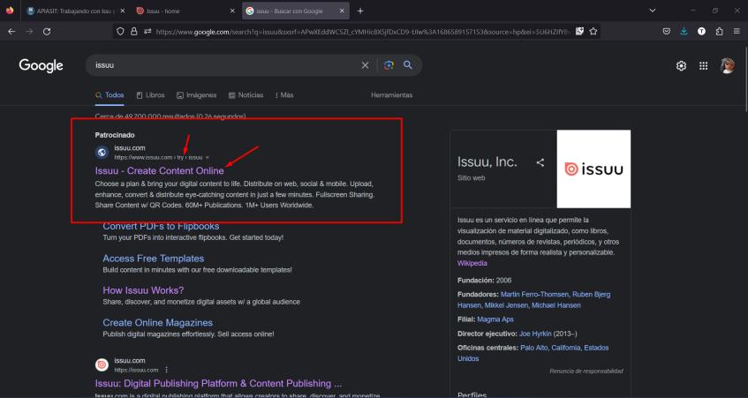Image resolution: width=748 pixels, height=398 pixels.
Task: Open the Convert PDFs to Flipbooks link
Action: [161, 226]
